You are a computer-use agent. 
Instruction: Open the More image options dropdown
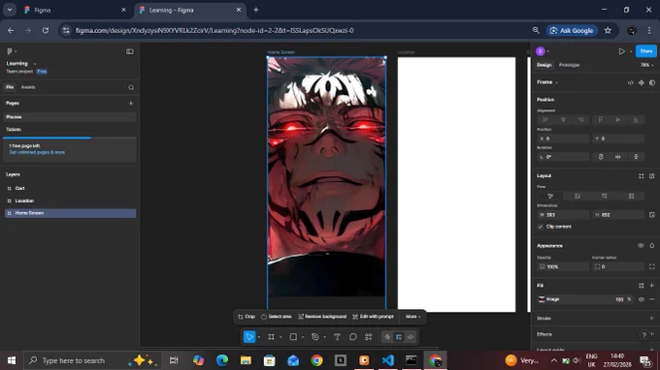(412, 317)
